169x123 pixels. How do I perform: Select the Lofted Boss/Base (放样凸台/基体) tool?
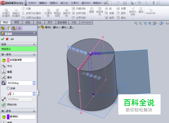31,13
